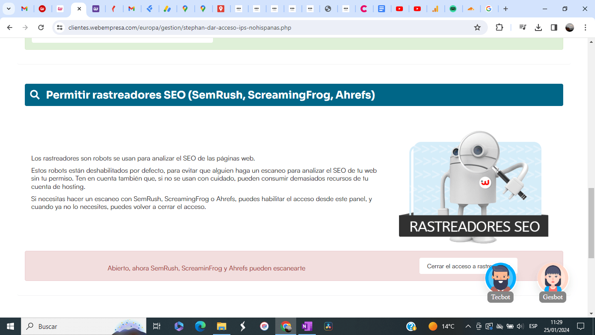Toggle the Chrome side panel

tap(554, 27)
